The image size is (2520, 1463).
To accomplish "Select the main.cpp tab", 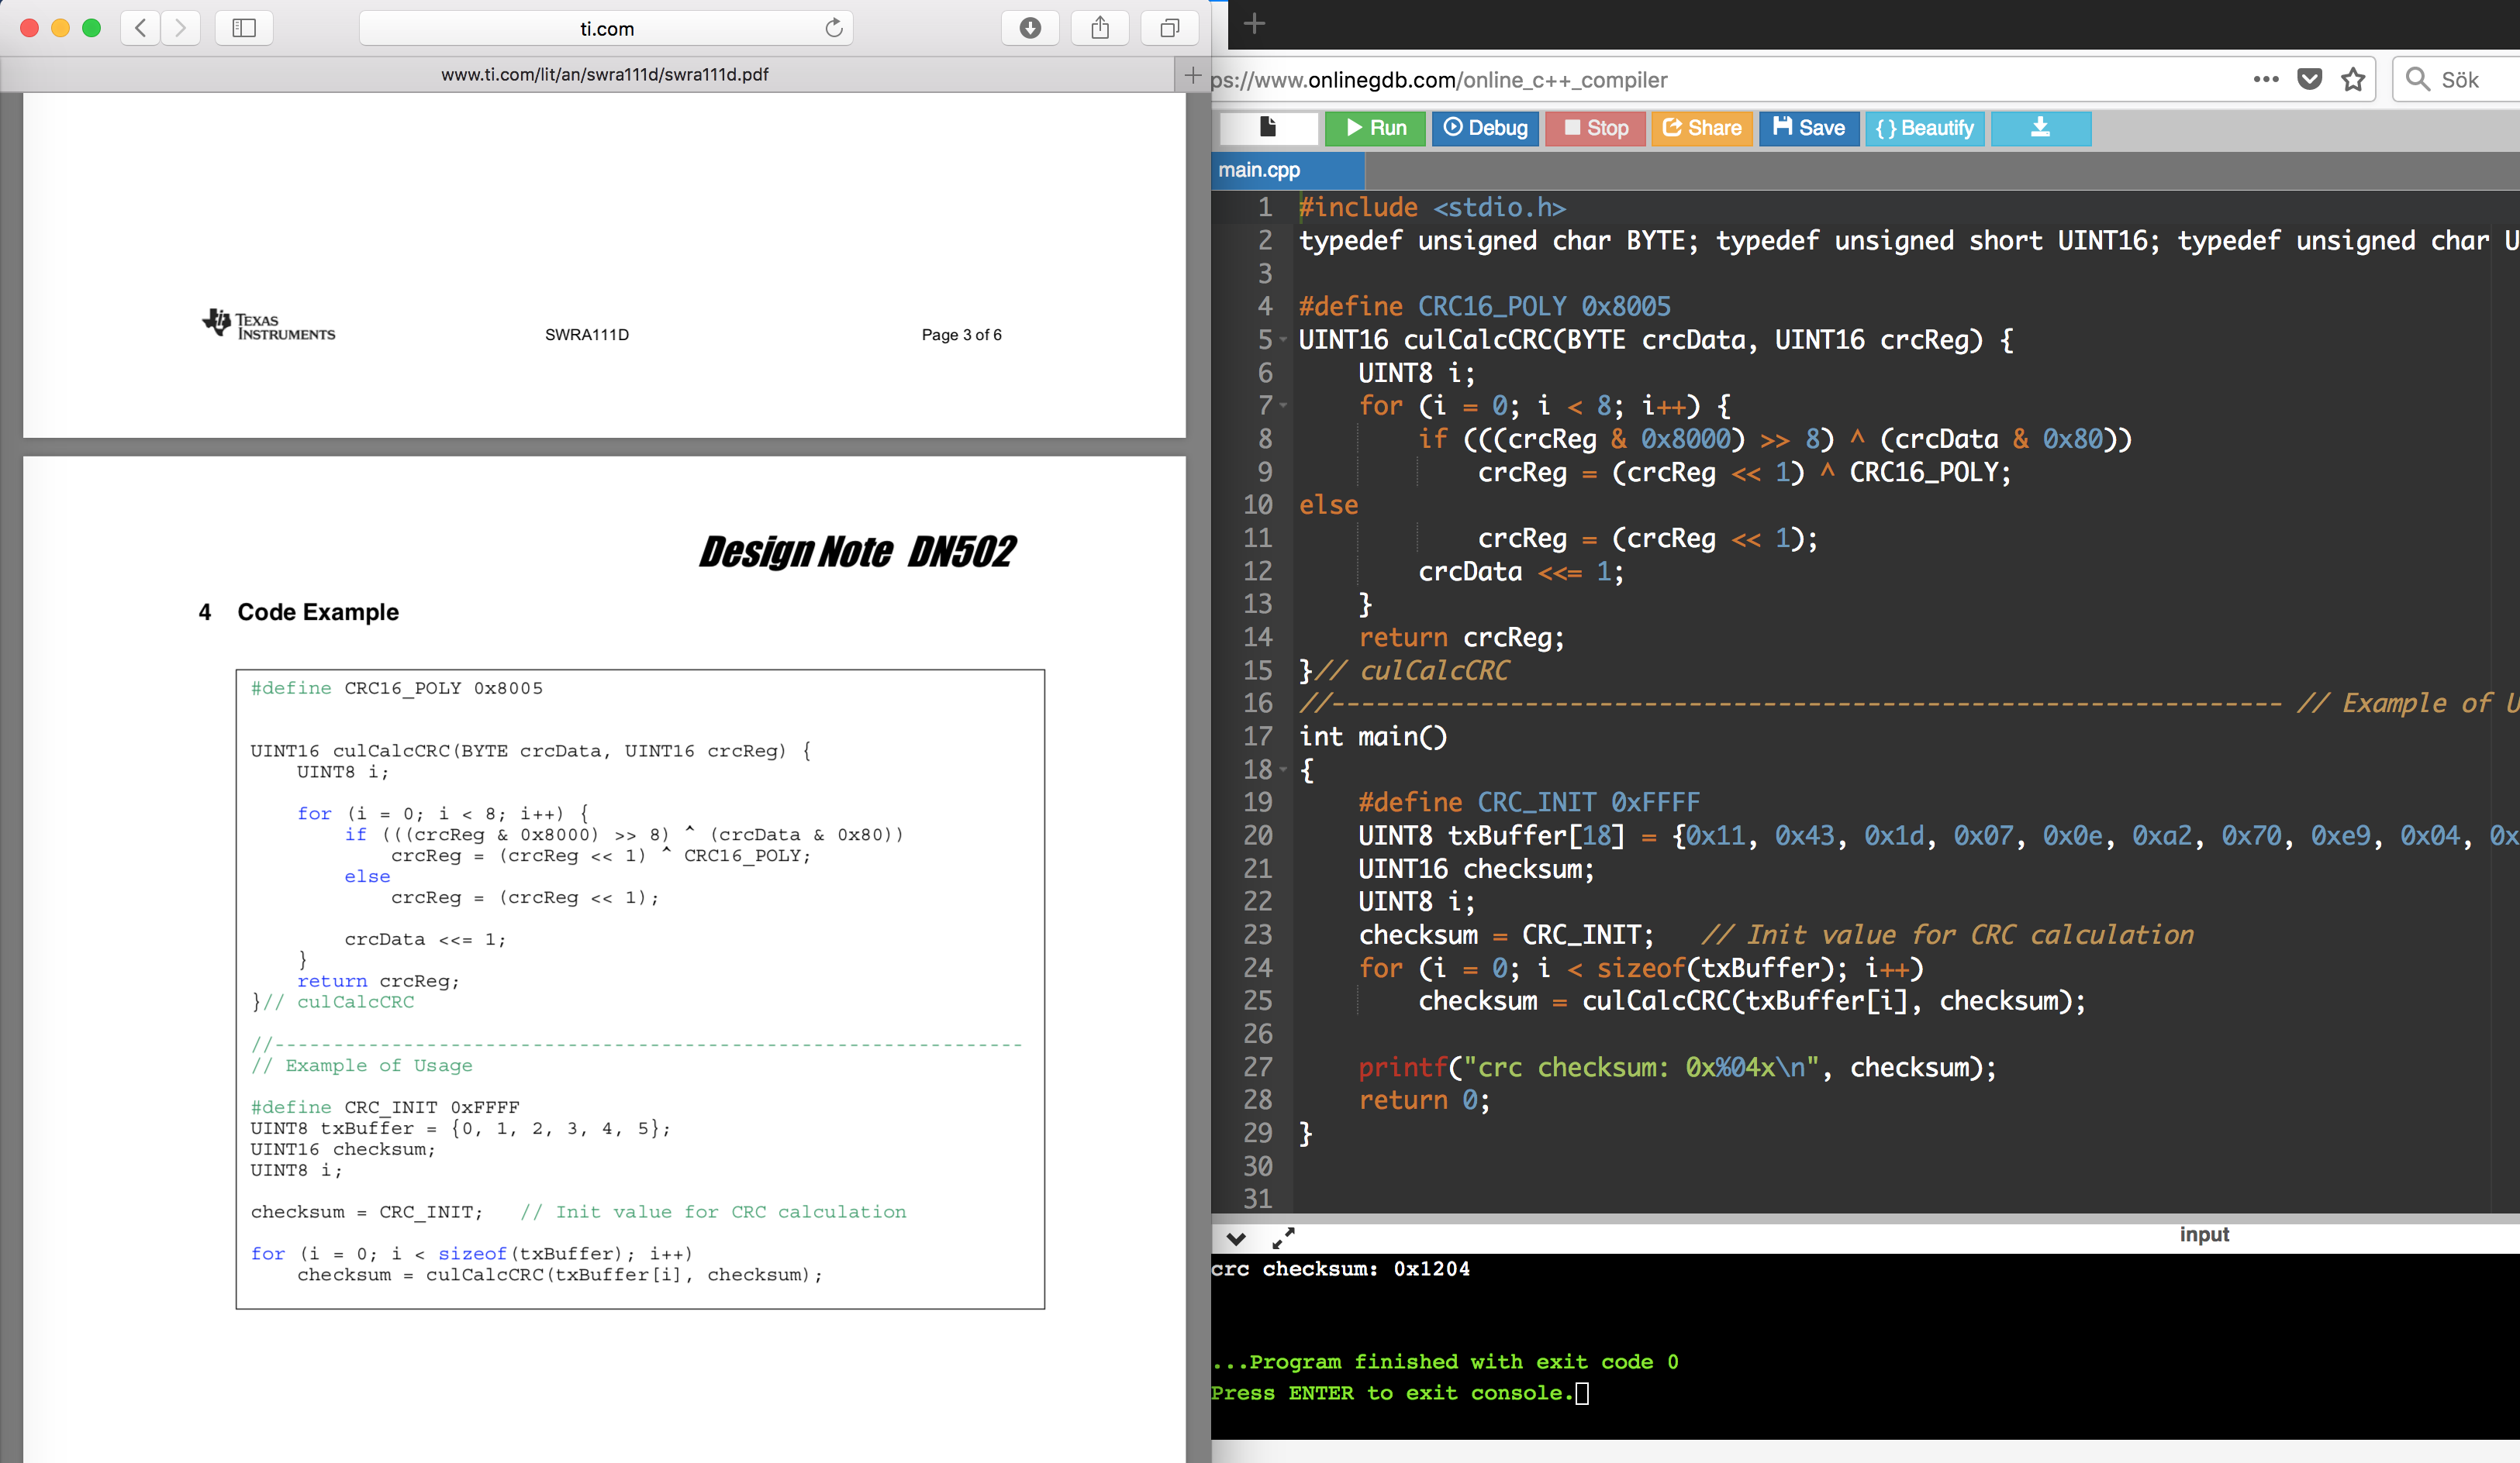I will pos(1259,170).
